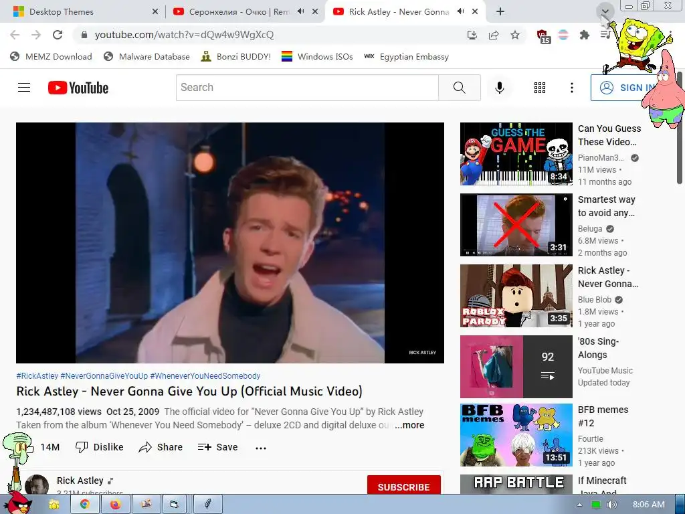This screenshot has height=514, width=685.
Task: Activate voice search microphone
Action: pyautogui.click(x=499, y=88)
